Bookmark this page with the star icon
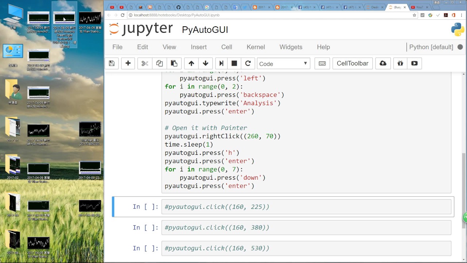The image size is (467, 263). pos(414,15)
